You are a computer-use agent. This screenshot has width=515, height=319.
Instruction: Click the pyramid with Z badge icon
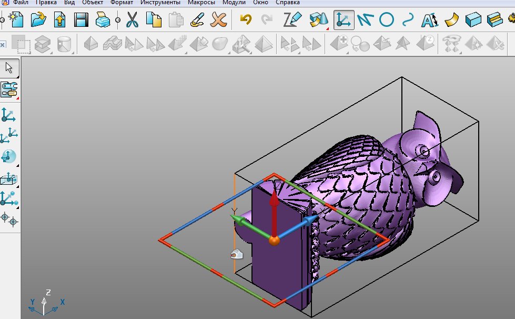[x=426, y=43]
